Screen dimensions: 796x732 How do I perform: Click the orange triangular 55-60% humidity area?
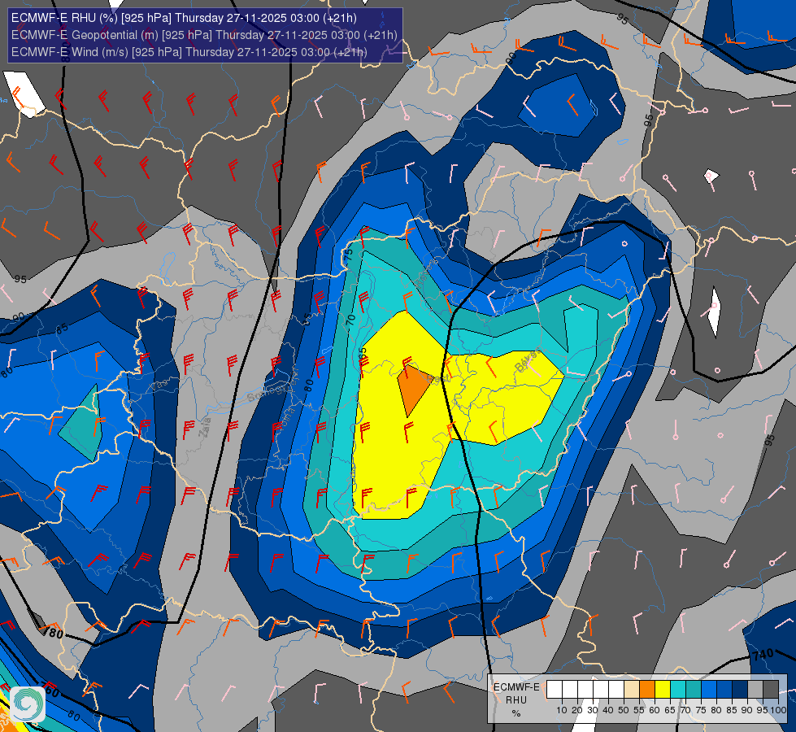pyautogui.click(x=412, y=389)
